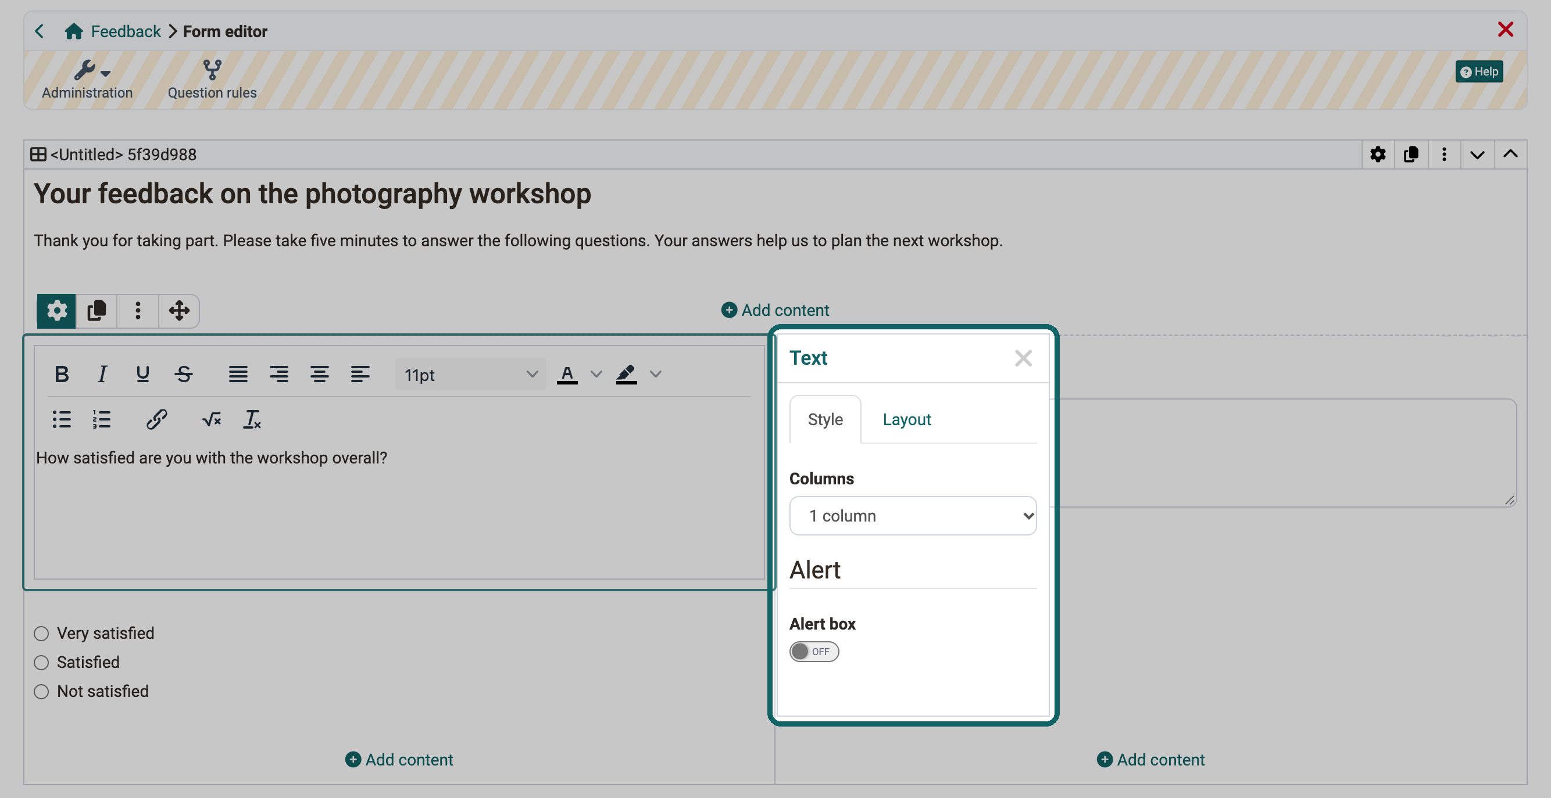Viewport: 1551px width, 798px height.
Task: Apply strikethrough formatting
Action: coord(184,374)
